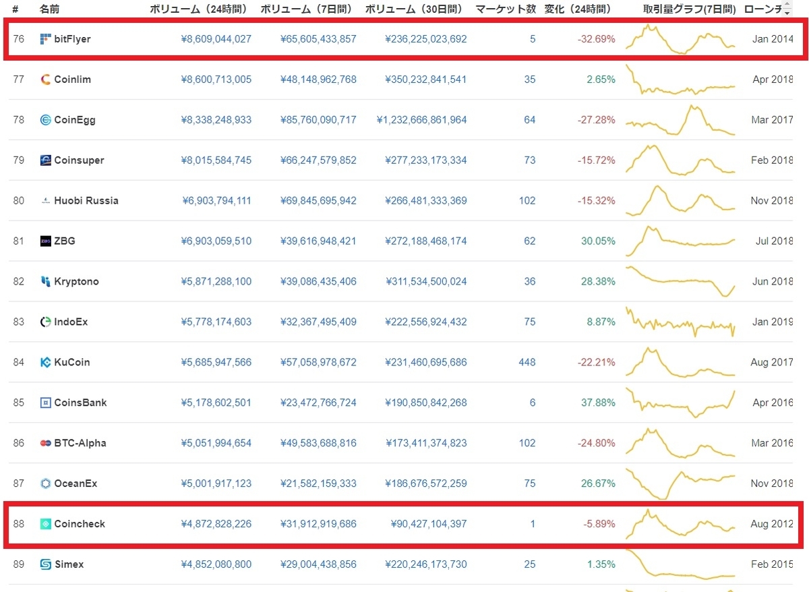Open the ZBG exchange link
Screen dimensions: 809x592
click(65, 241)
